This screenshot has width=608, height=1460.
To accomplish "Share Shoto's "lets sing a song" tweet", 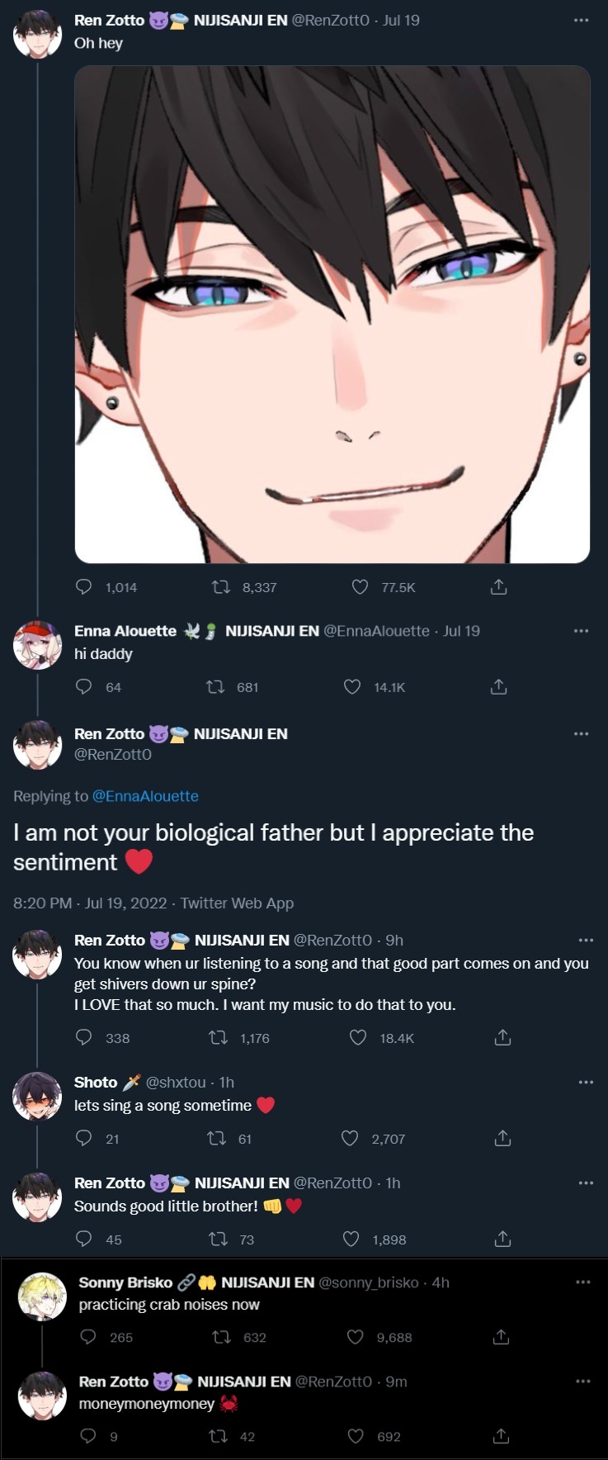I will [502, 1139].
